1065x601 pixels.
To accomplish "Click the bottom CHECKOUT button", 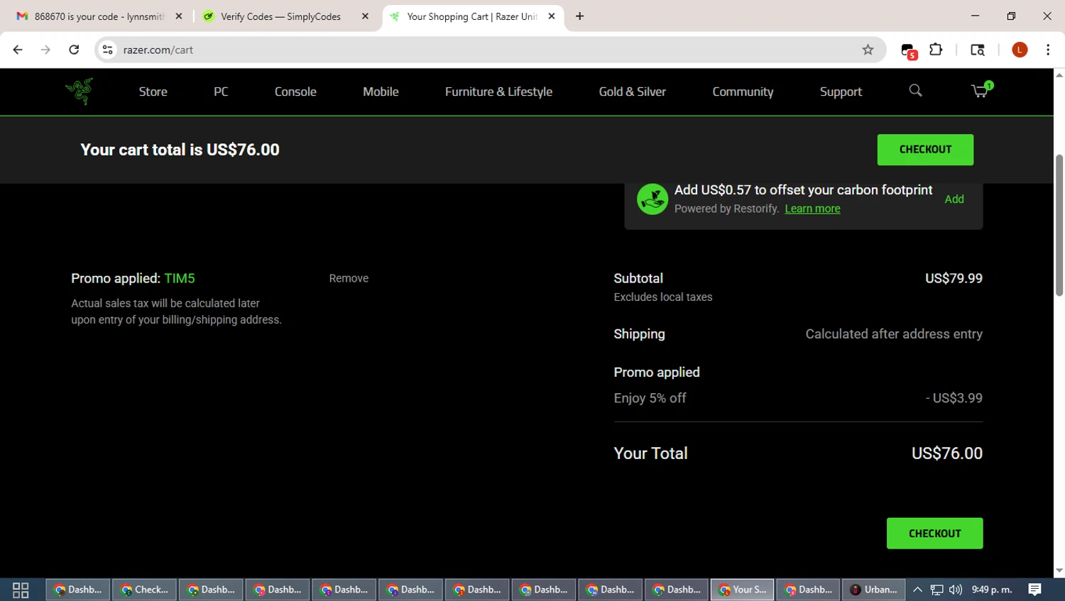I will coord(934,534).
